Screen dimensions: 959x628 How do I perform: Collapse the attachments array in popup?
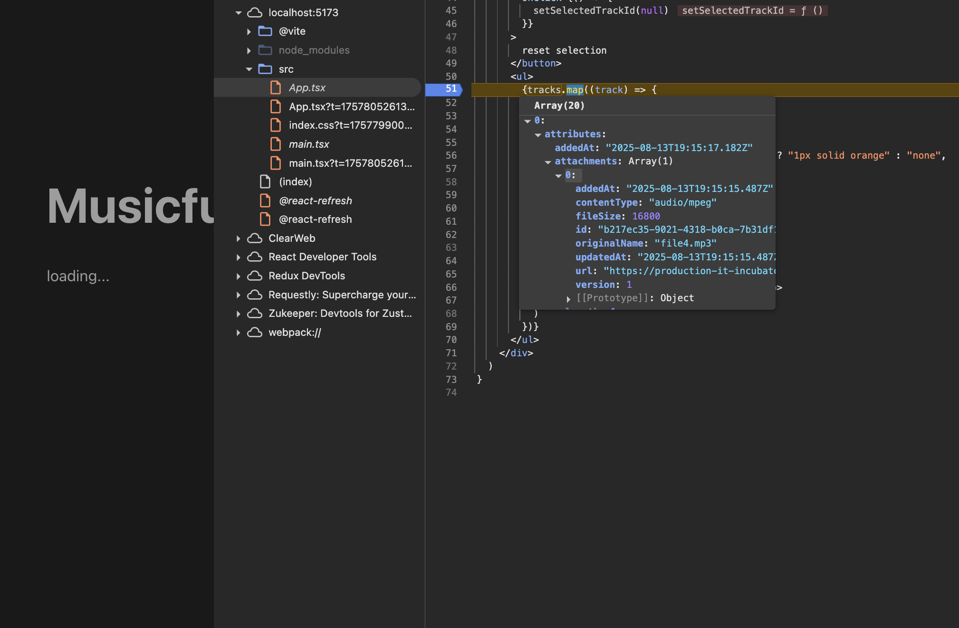548,162
